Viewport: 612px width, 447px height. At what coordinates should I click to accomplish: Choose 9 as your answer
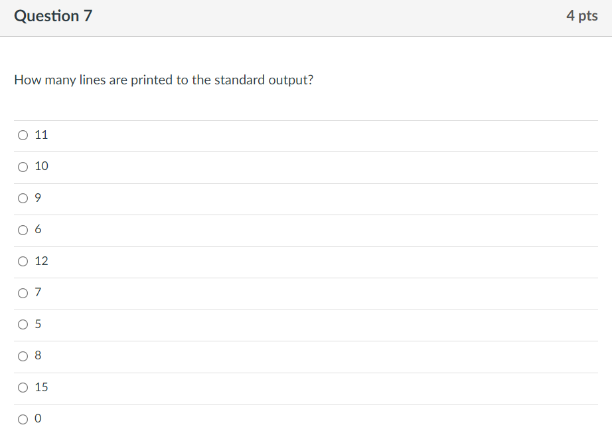23,198
